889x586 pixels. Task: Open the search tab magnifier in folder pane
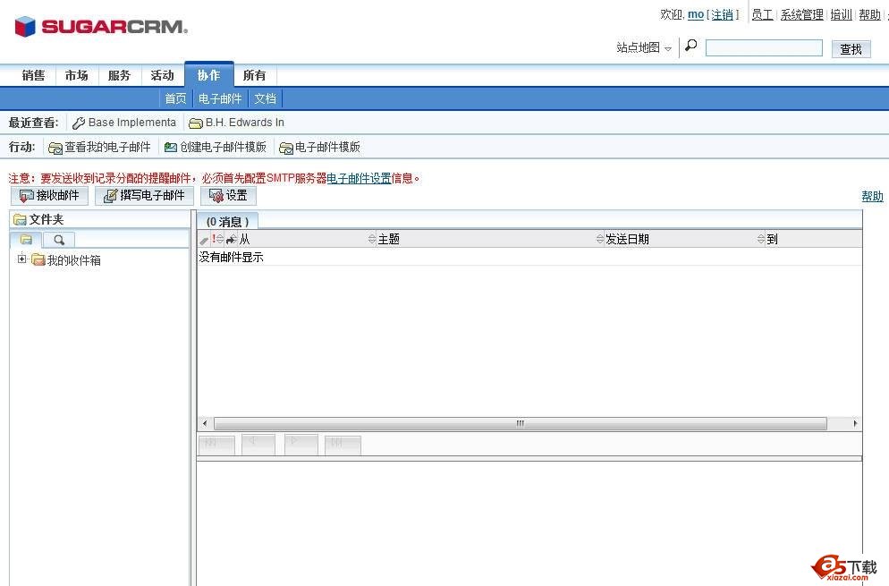[x=59, y=240]
